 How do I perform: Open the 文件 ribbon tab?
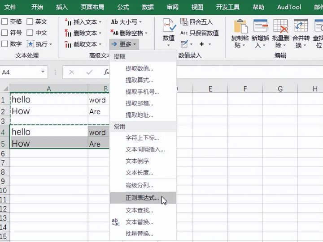(10, 7)
